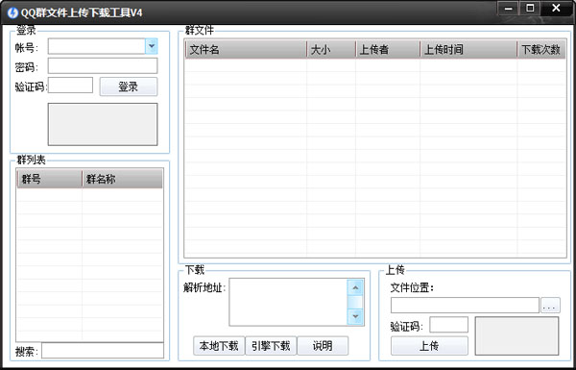The height and width of the screenshot is (370, 576).
Task: Click the 密码 password input field
Action: (x=103, y=66)
